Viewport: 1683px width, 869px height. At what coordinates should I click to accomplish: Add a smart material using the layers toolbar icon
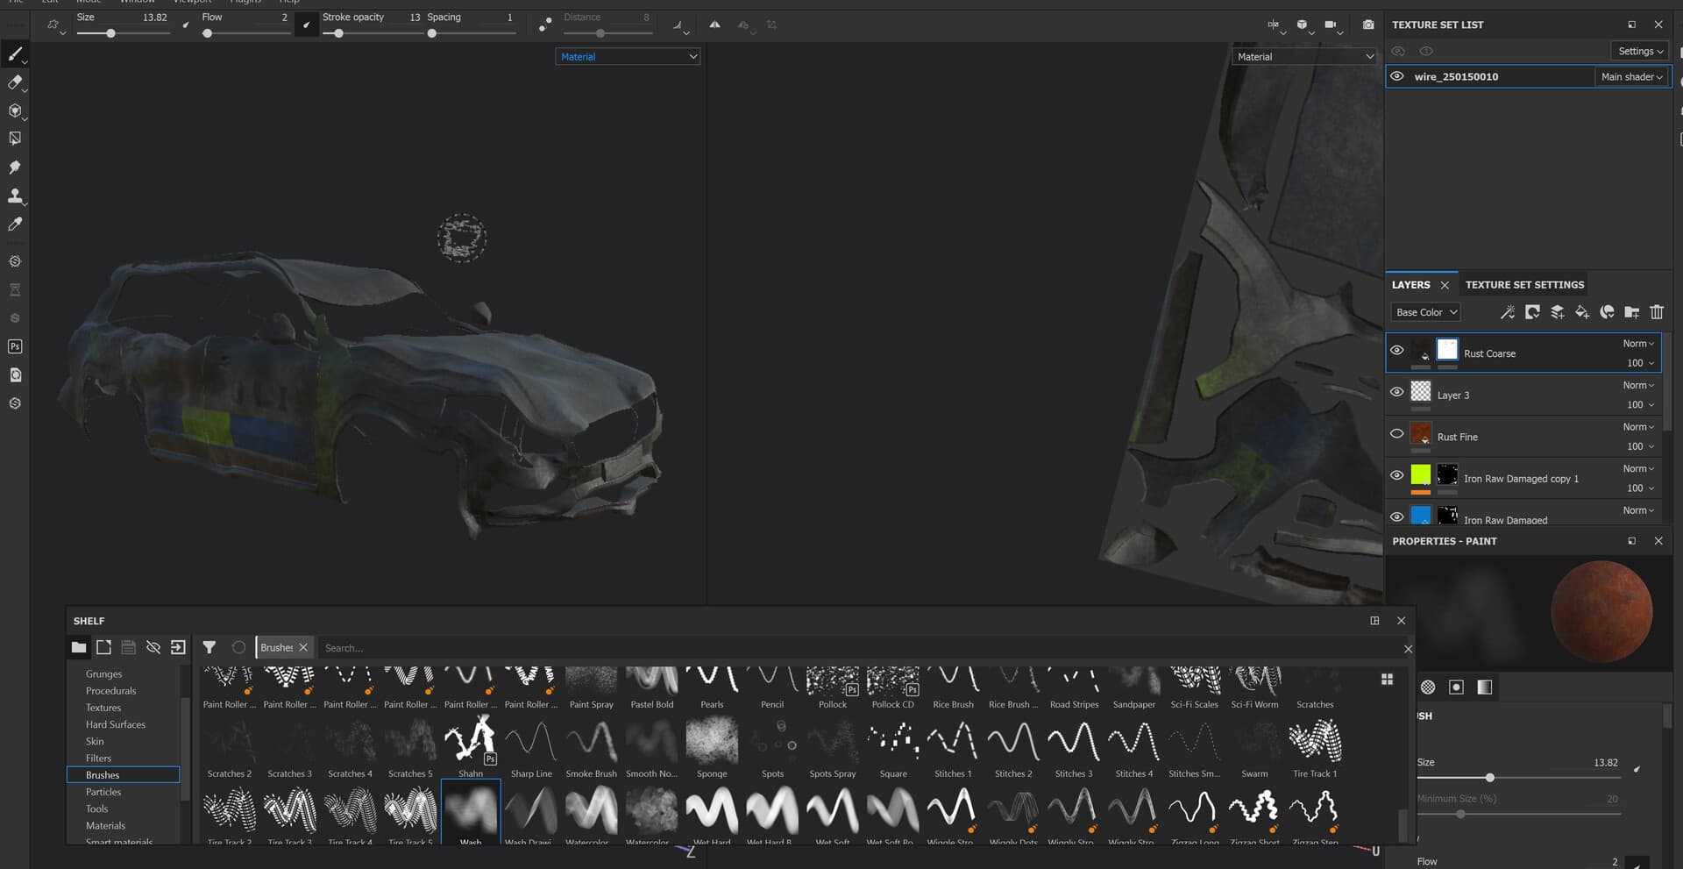(1607, 312)
